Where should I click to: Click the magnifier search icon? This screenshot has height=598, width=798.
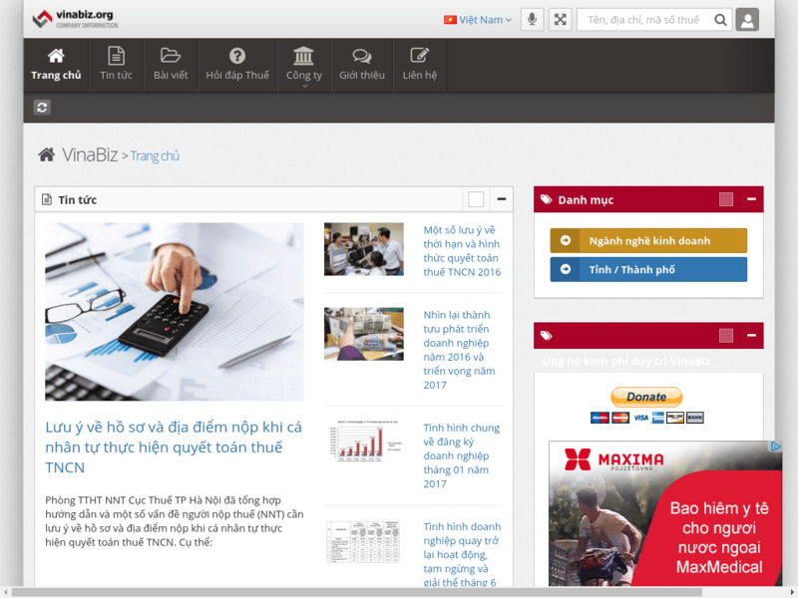[721, 19]
